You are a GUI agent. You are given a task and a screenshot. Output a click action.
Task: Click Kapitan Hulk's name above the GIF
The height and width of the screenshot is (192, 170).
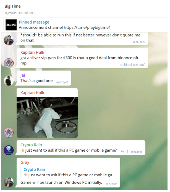point(32,93)
